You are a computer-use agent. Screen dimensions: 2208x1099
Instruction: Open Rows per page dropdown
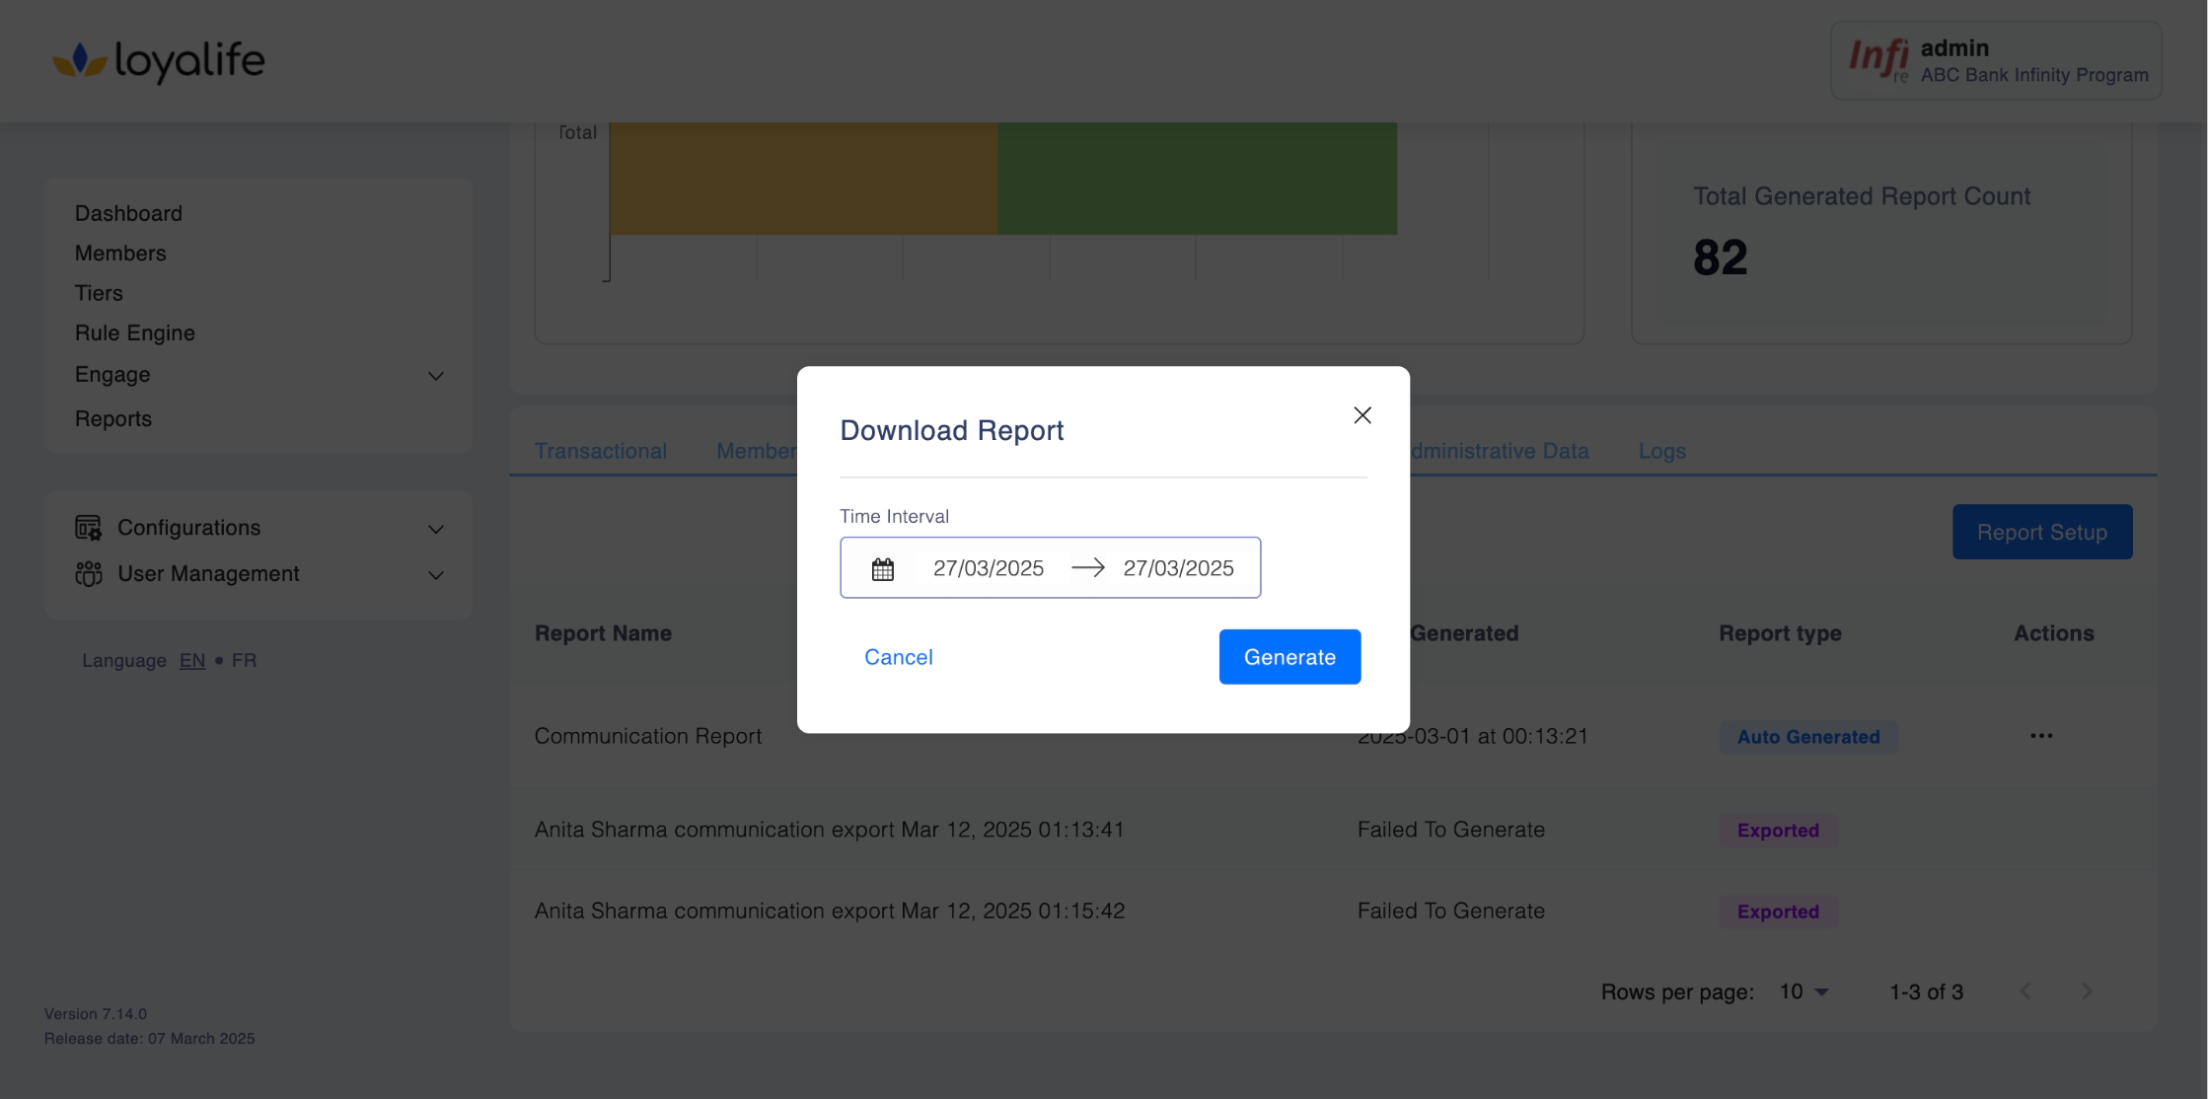[1804, 991]
